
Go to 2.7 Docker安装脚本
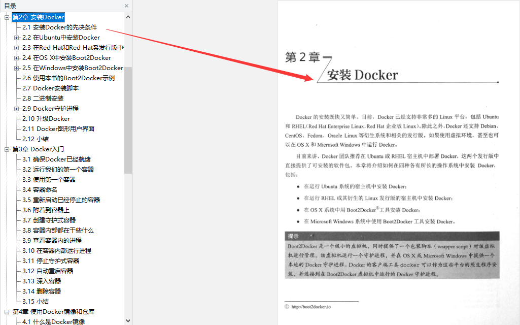50,88
